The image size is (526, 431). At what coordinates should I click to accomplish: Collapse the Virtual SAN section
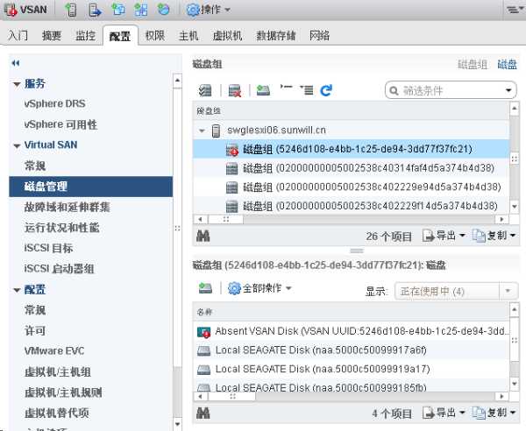17,145
